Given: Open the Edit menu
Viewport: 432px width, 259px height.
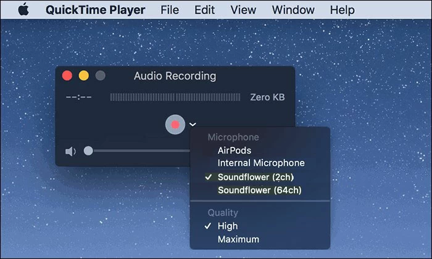Looking at the screenshot, I should pos(204,10).
